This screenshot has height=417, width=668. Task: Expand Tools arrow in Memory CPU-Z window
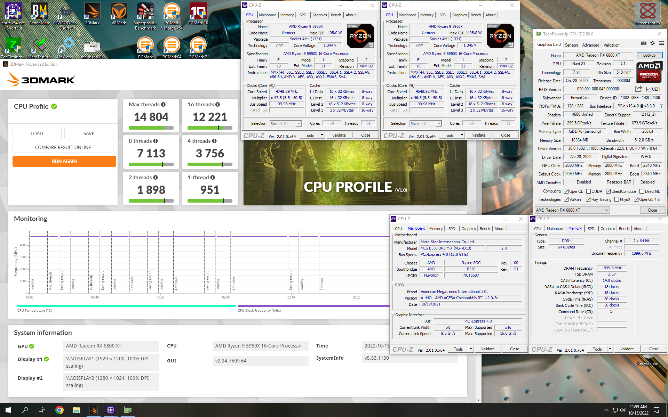click(x=610, y=349)
